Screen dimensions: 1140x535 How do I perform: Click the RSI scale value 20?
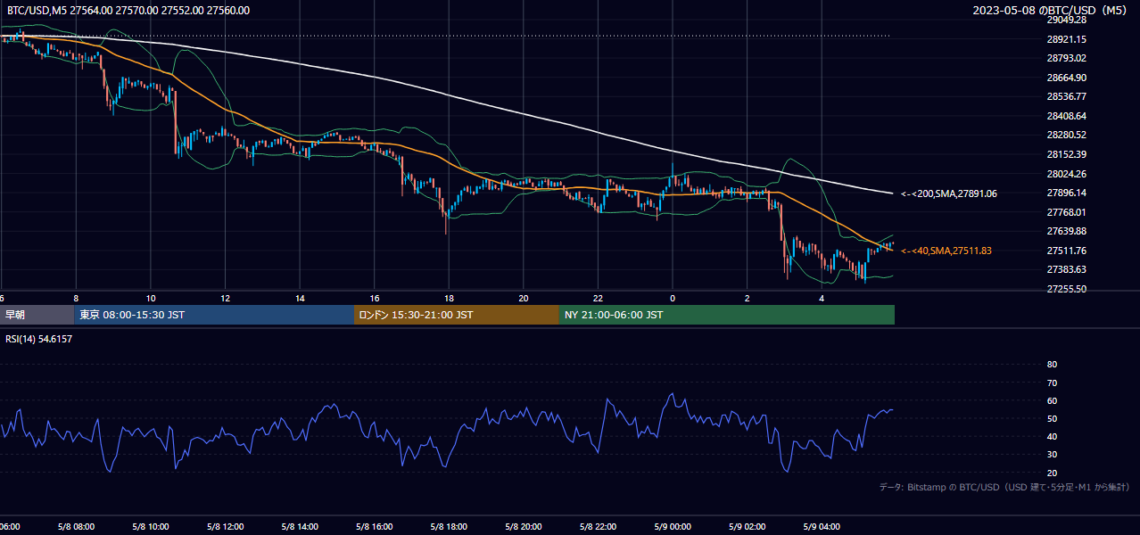point(1052,473)
